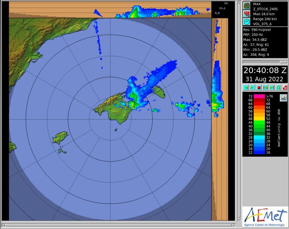The width and height of the screenshot is (289, 229).
Task: Click the 31 Aug 2022 date label
Action: (x=265, y=79)
